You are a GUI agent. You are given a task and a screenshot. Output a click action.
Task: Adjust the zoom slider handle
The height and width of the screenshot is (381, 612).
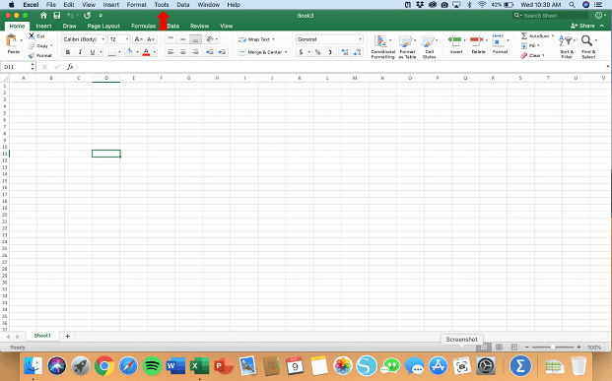[553, 347]
